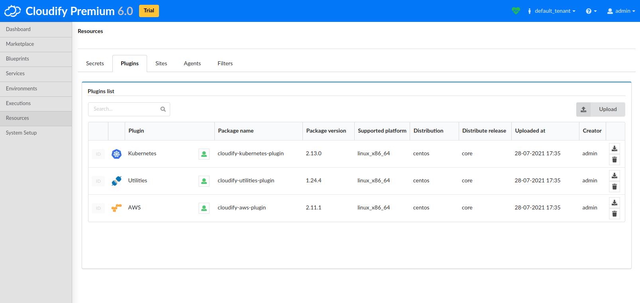Open Marketplace page in sidebar
This screenshot has height=303, width=640.
(x=36, y=44)
